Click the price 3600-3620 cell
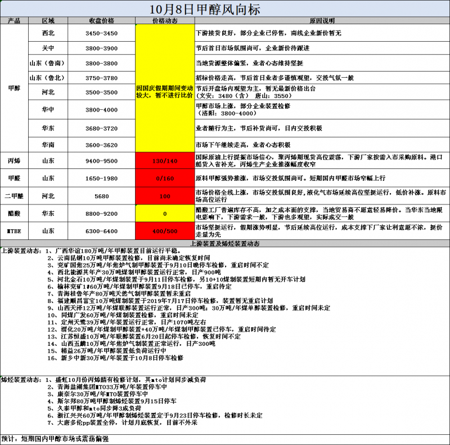Viewport: 450px width, 445px height. pos(101,145)
